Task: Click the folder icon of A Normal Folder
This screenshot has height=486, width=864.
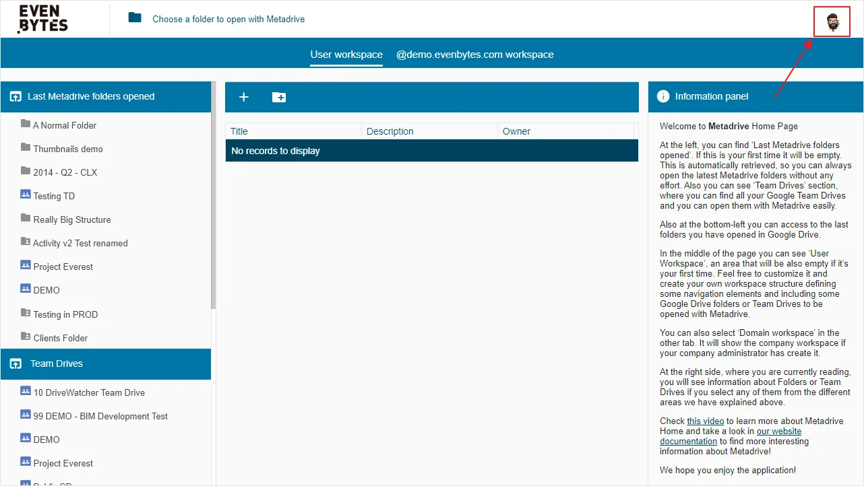Action: (26, 124)
